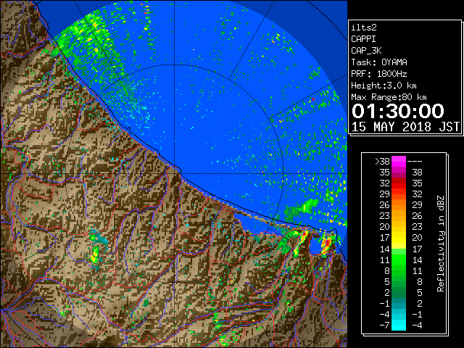Click the radar center at the crosshair intersection
The height and width of the screenshot is (348, 464).
175,173
